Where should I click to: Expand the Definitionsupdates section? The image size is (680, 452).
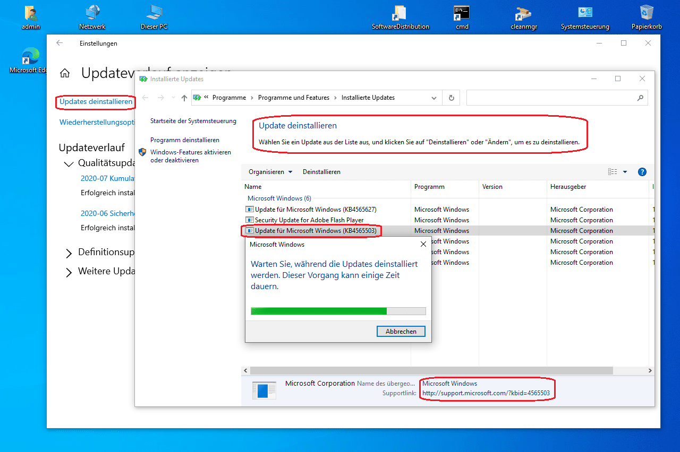pos(69,253)
